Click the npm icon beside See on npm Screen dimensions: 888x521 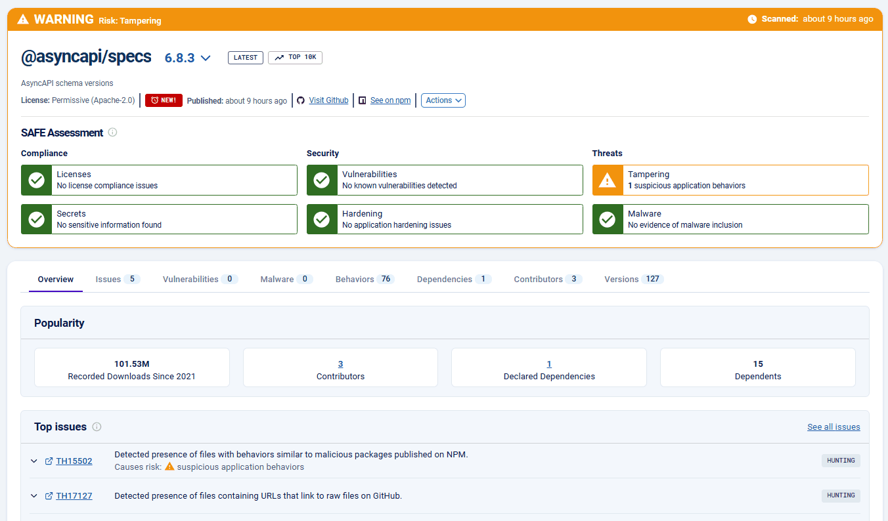(362, 100)
